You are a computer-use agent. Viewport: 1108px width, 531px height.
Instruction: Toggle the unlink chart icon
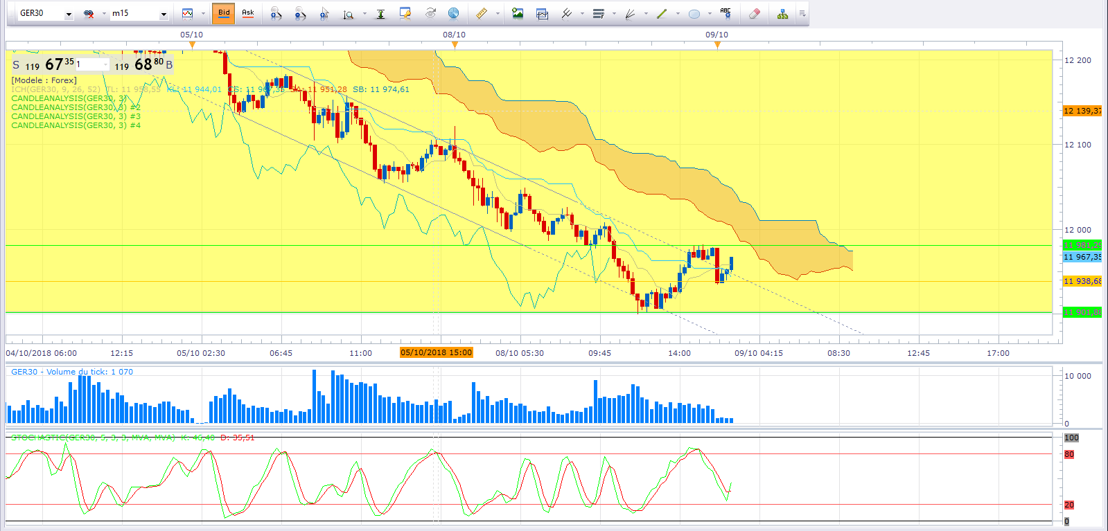[89, 13]
